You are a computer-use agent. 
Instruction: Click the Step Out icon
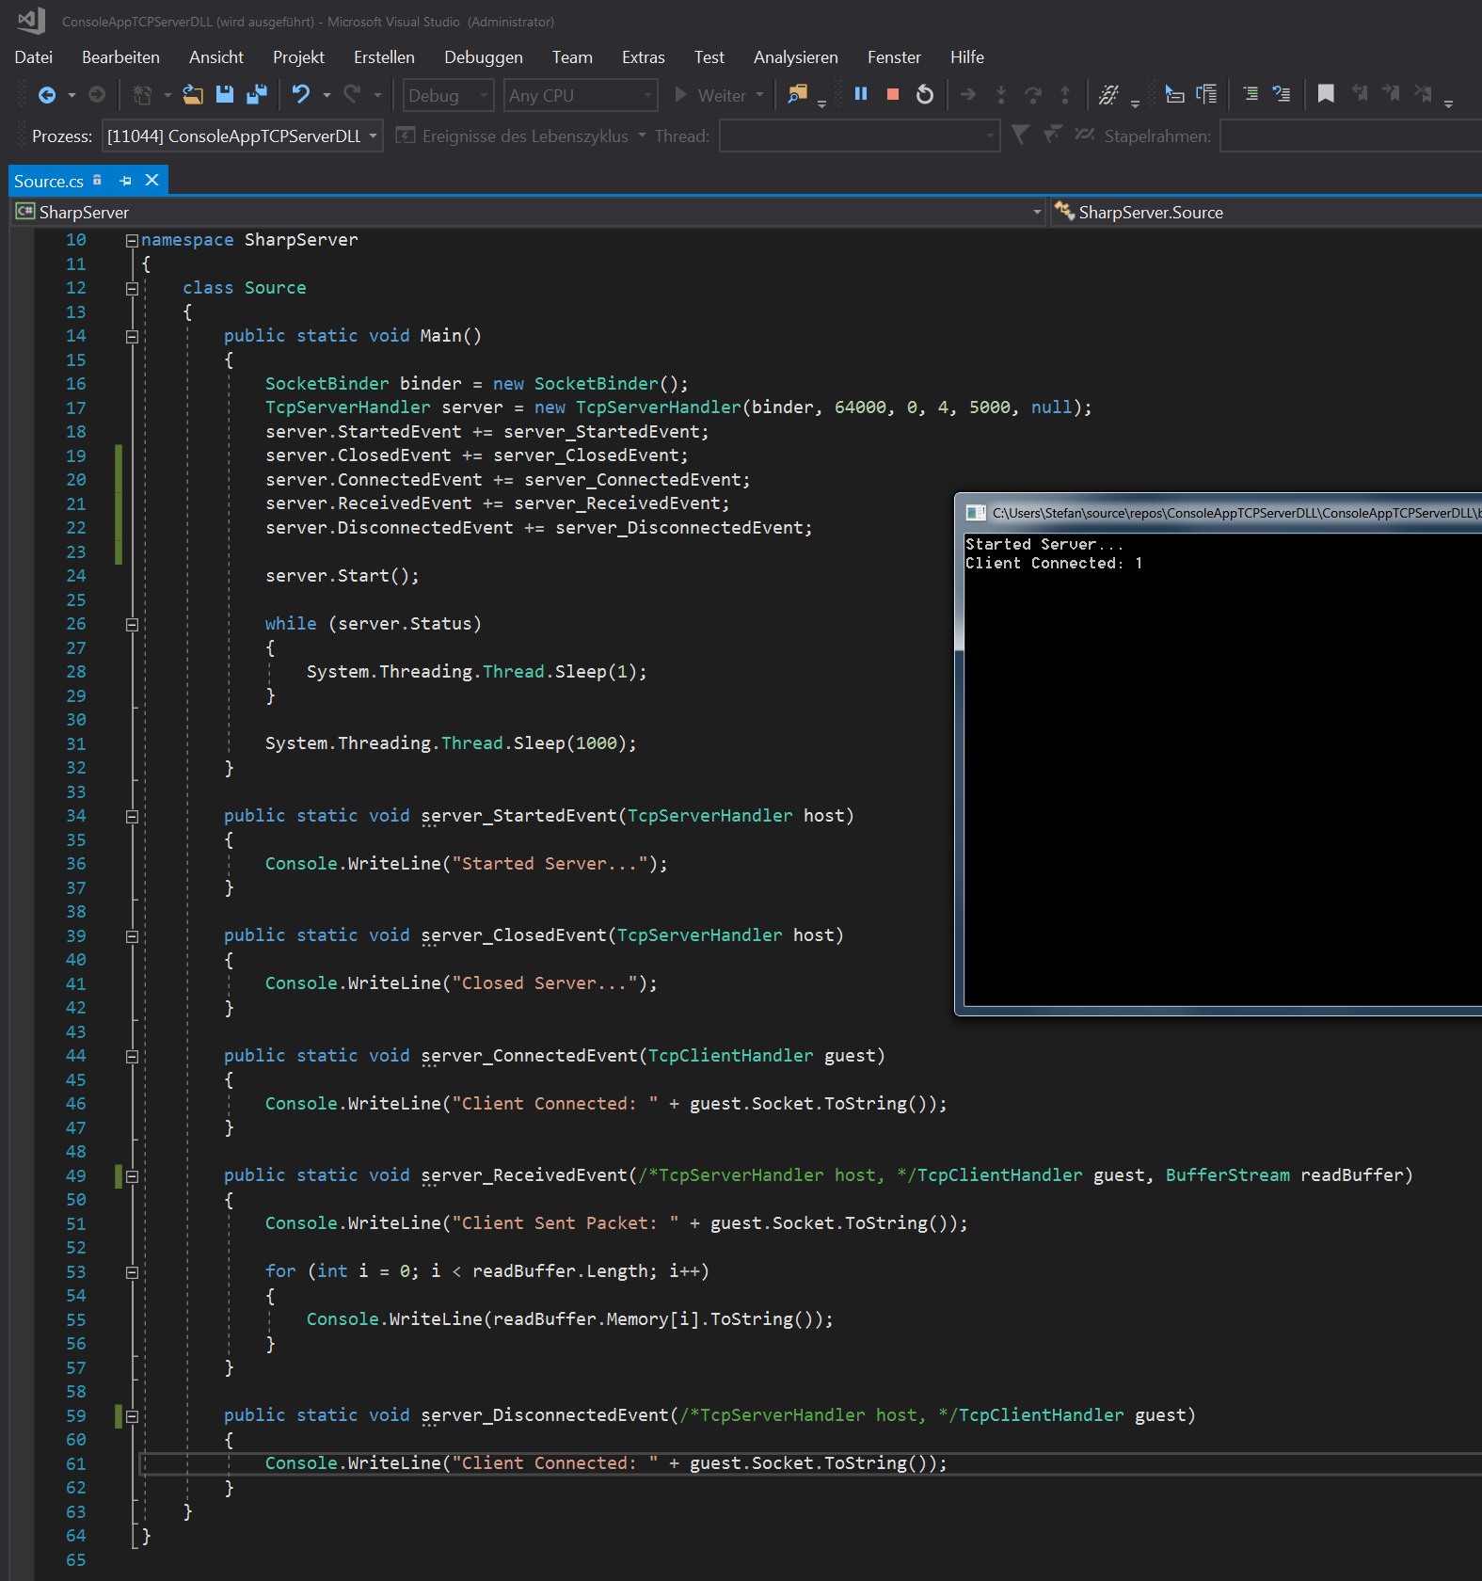[x=1065, y=94]
